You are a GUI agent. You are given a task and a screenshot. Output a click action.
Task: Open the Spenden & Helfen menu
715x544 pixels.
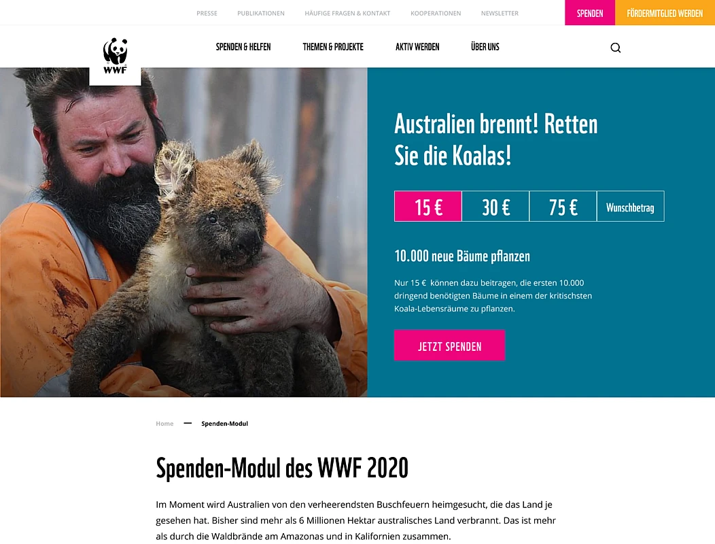pos(243,46)
